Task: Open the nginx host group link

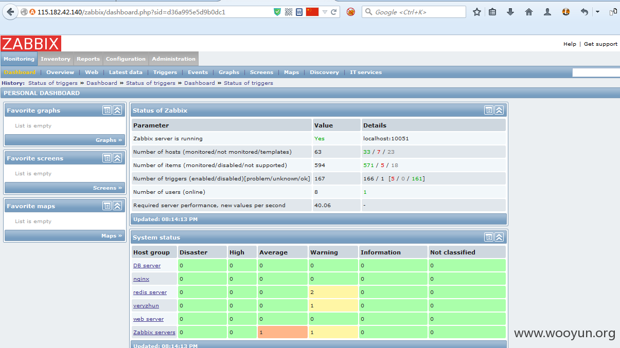Action: click(x=141, y=279)
